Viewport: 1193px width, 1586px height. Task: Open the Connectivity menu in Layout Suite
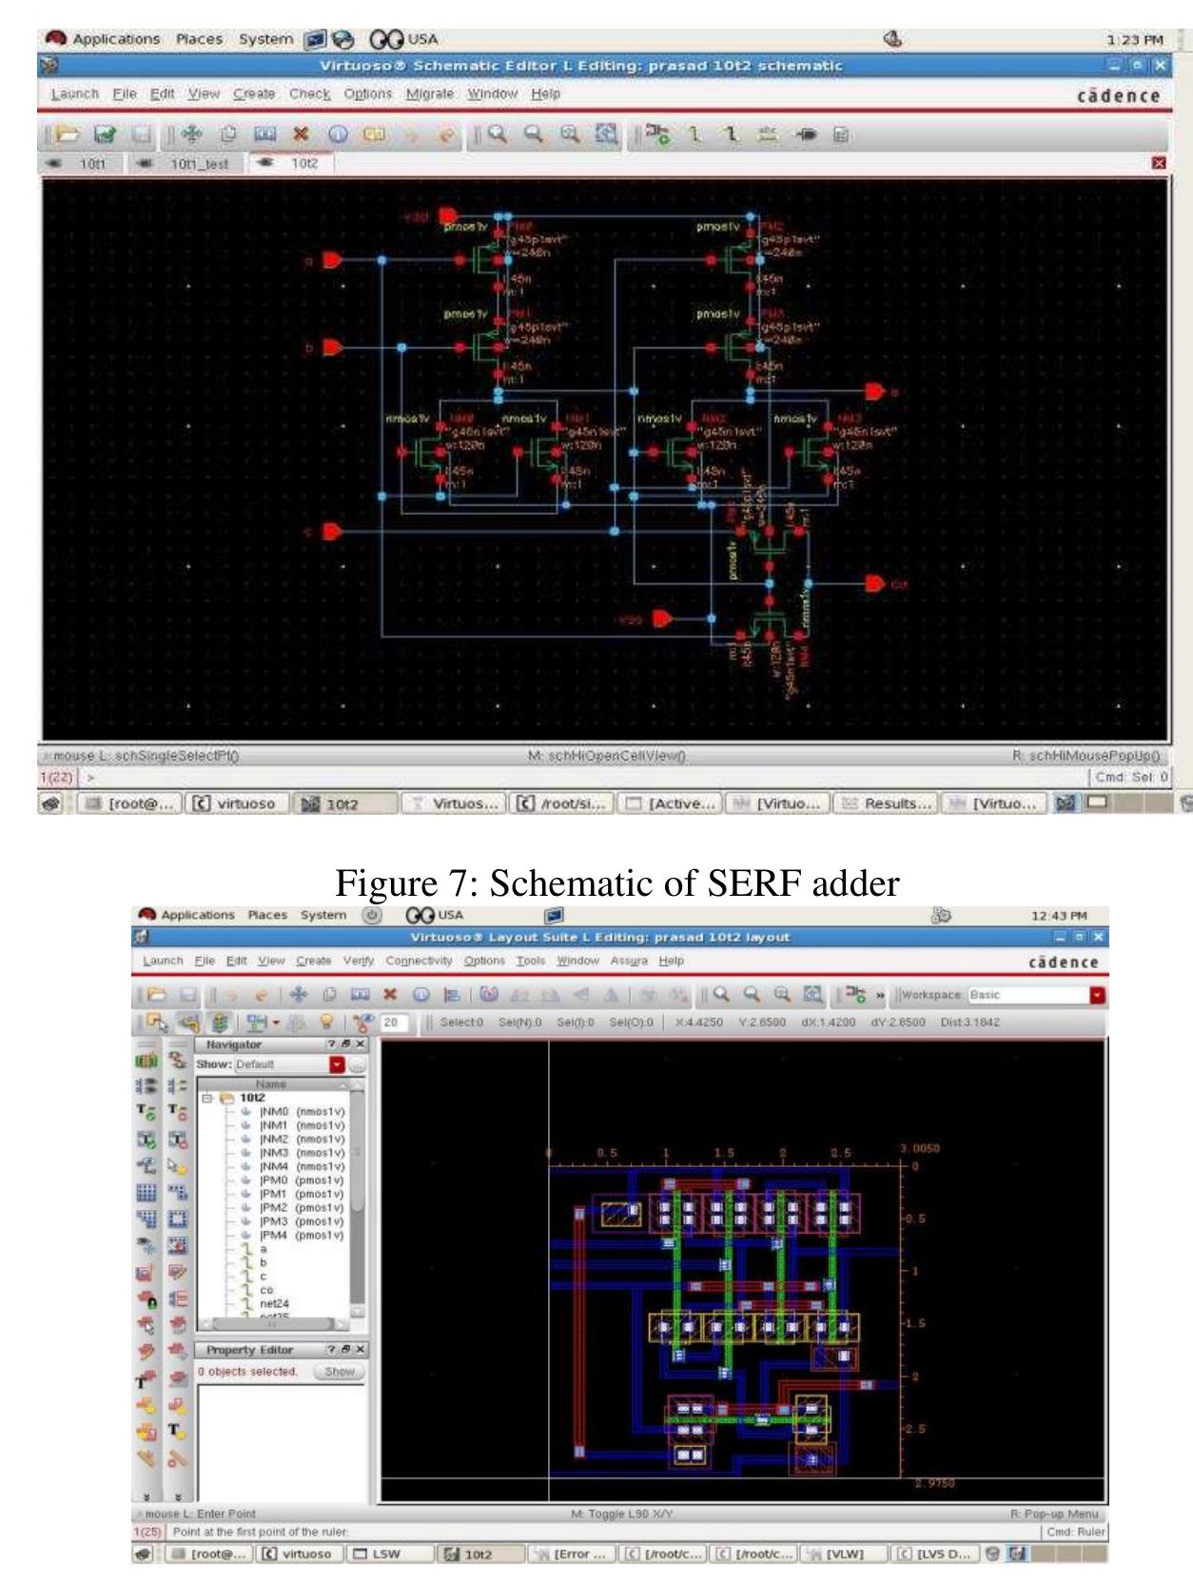point(420,962)
